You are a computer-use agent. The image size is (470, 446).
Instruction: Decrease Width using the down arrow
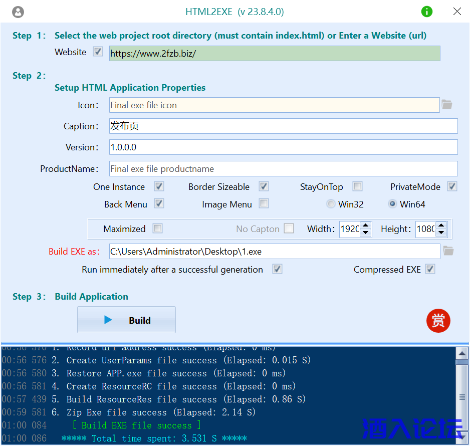[x=366, y=233]
